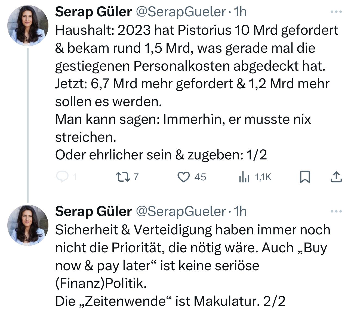Open @SerapGueler handle on second tweet
Screen dimensions: 351x311
pos(181,212)
